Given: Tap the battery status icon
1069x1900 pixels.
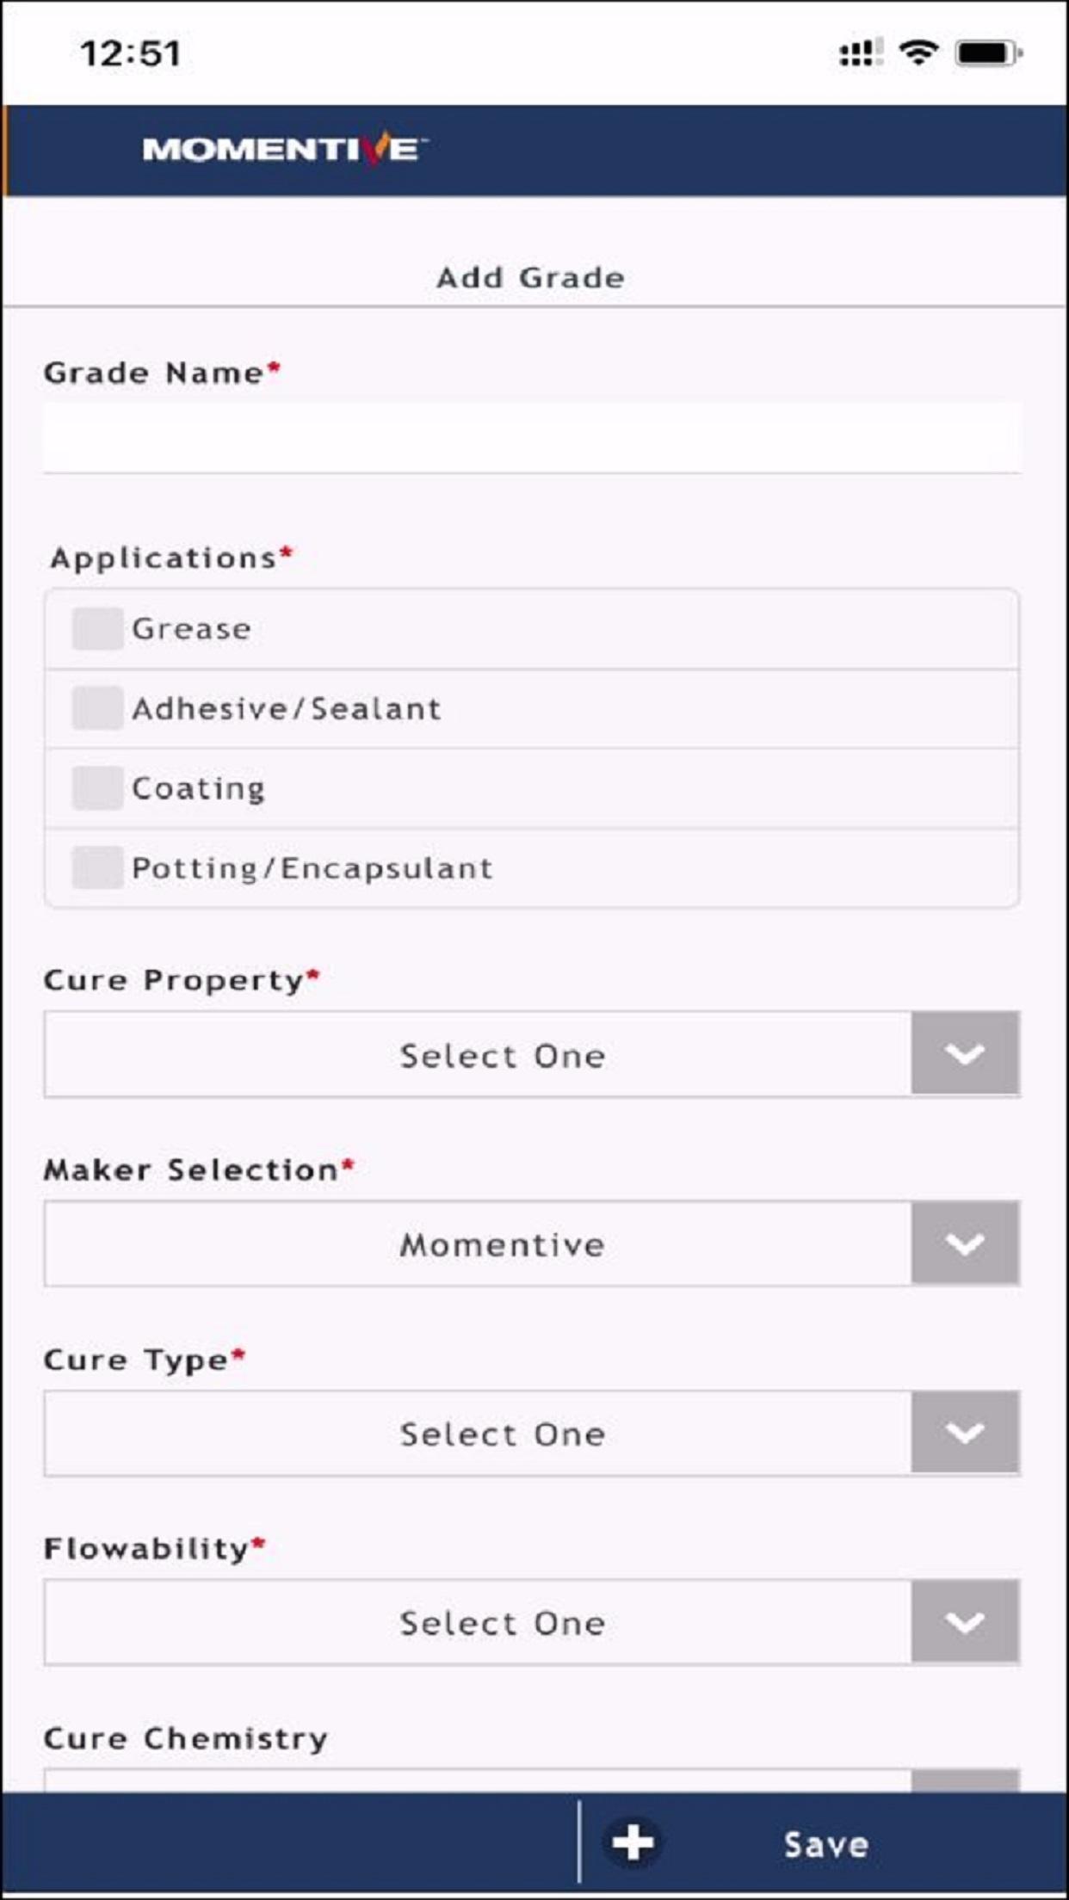Looking at the screenshot, I should click(988, 53).
